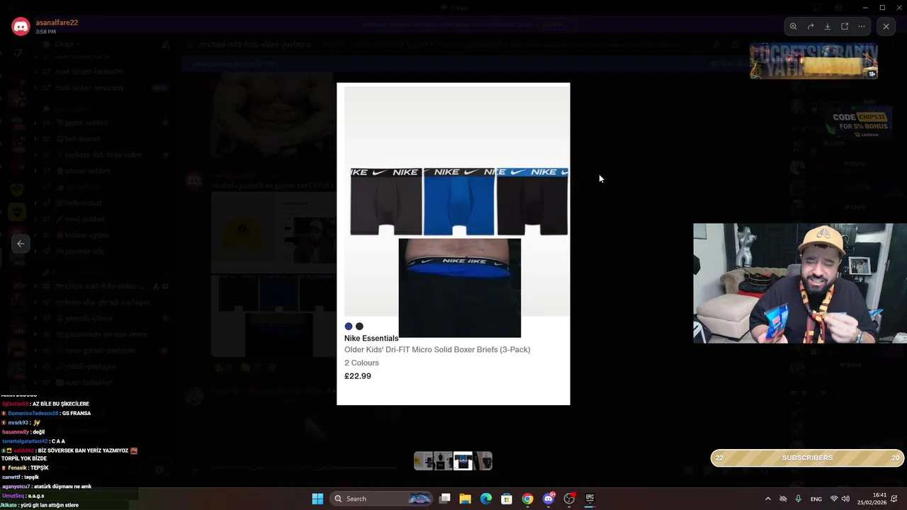Click the £22.99 price
Screen dimensions: 907x510
358,376
